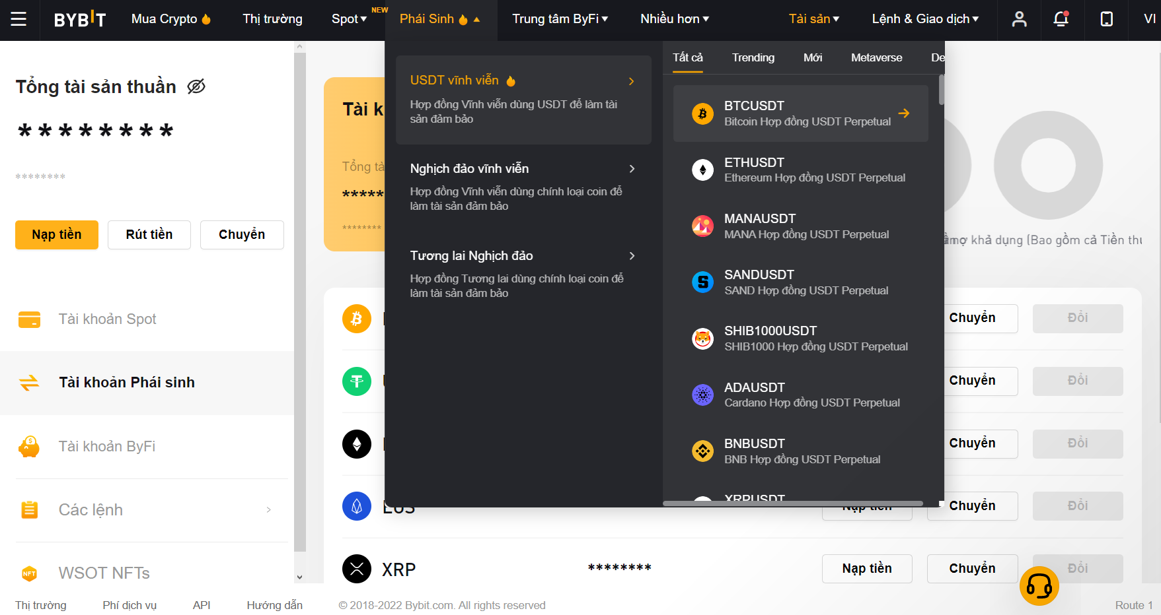The width and height of the screenshot is (1161, 615).
Task: Click the MANAUSDT coin icon
Action: click(702, 226)
